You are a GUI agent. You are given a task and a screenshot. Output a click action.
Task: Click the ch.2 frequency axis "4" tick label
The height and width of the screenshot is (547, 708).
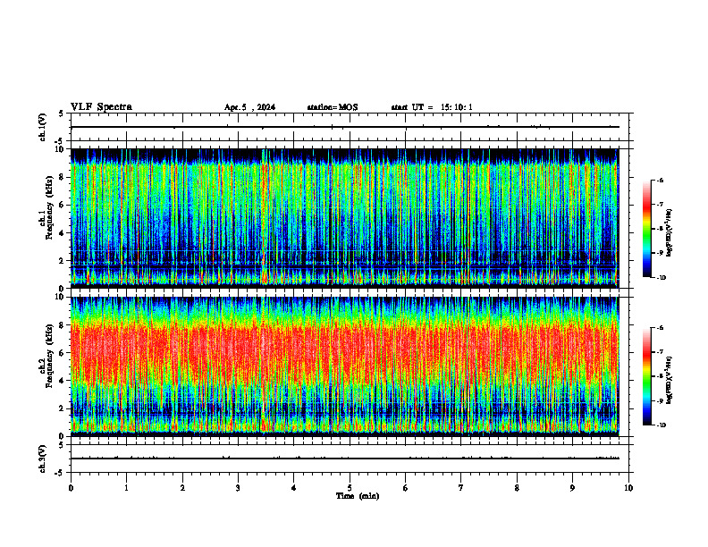pos(62,381)
